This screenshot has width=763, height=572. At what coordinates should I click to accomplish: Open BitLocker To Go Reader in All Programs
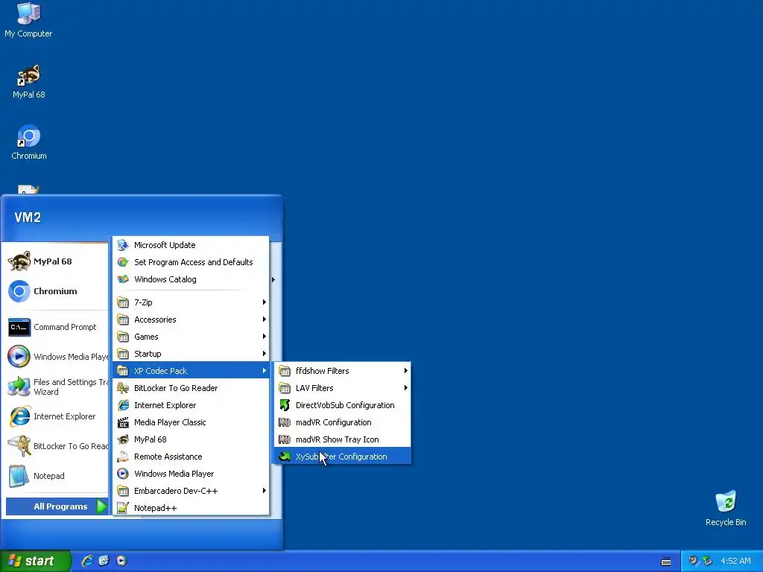tap(191, 387)
